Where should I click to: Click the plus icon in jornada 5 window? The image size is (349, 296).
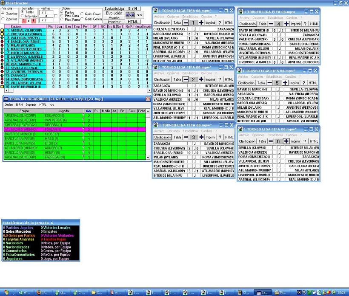285,83
